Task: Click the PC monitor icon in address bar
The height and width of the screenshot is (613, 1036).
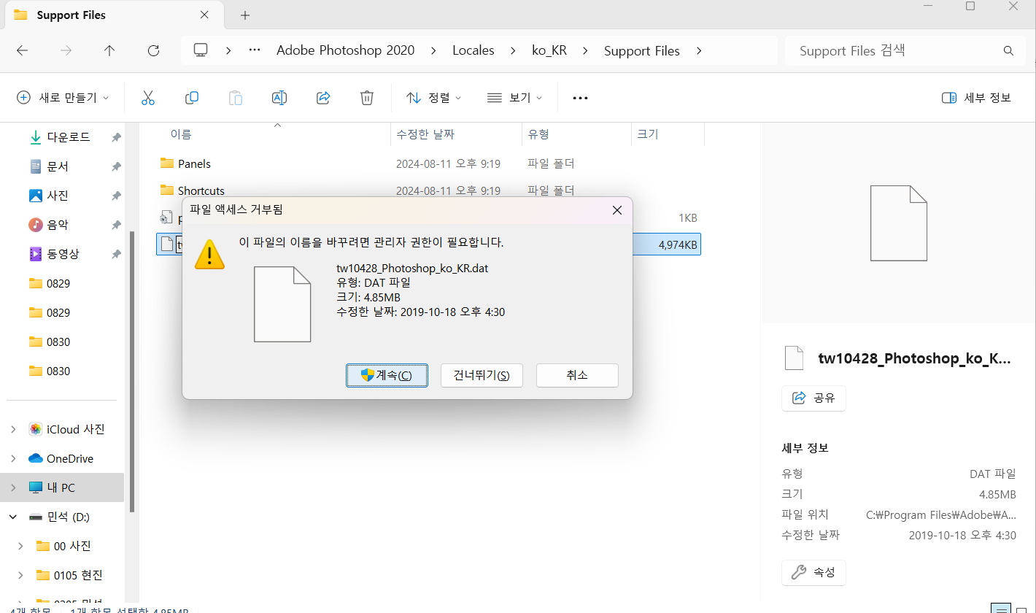Action: pyautogui.click(x=201, y=50)
